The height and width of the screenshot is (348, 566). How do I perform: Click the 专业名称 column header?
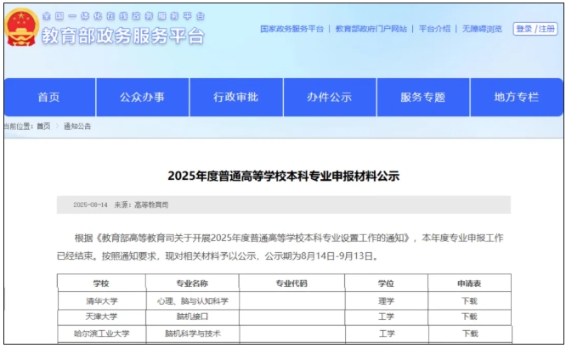pyautogui.click(x=192, y=283)
